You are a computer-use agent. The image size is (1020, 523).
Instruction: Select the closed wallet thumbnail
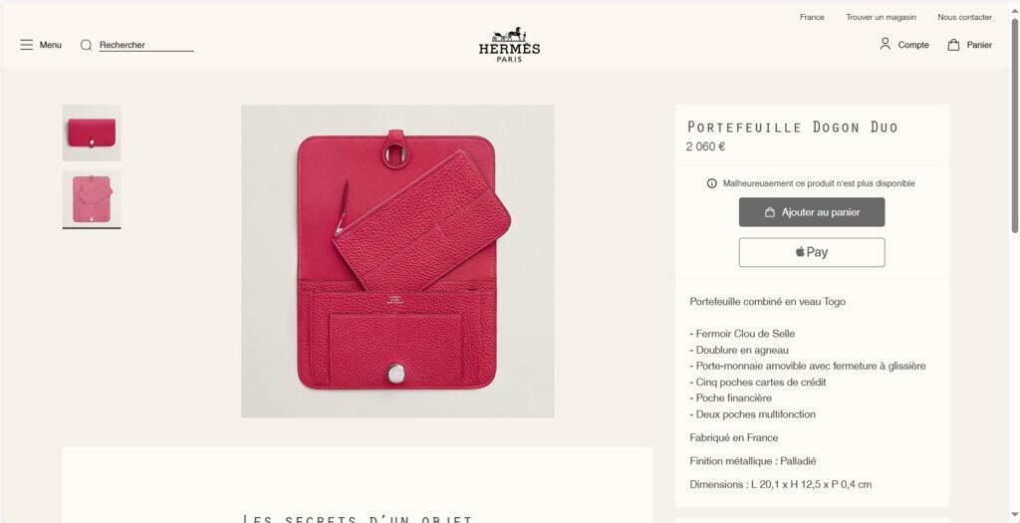click(x=92, y=132)
